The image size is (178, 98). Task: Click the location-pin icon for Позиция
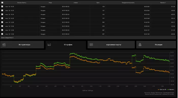140,45
